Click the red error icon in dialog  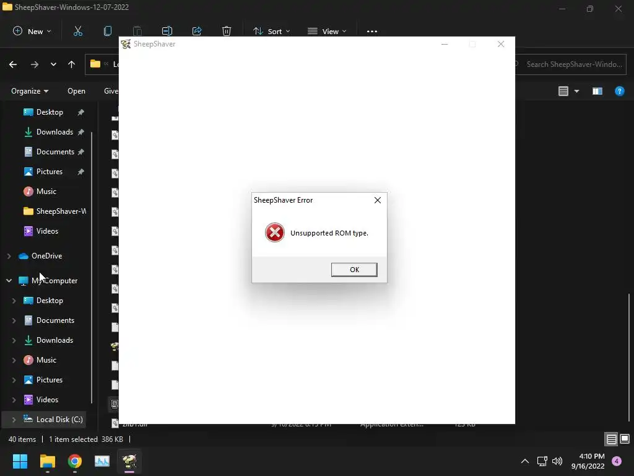pyautogui.click(x=274, y=233)
